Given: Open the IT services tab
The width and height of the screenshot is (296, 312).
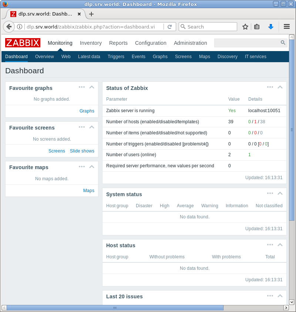Looking at the screenshot, I should pos(256,57).
